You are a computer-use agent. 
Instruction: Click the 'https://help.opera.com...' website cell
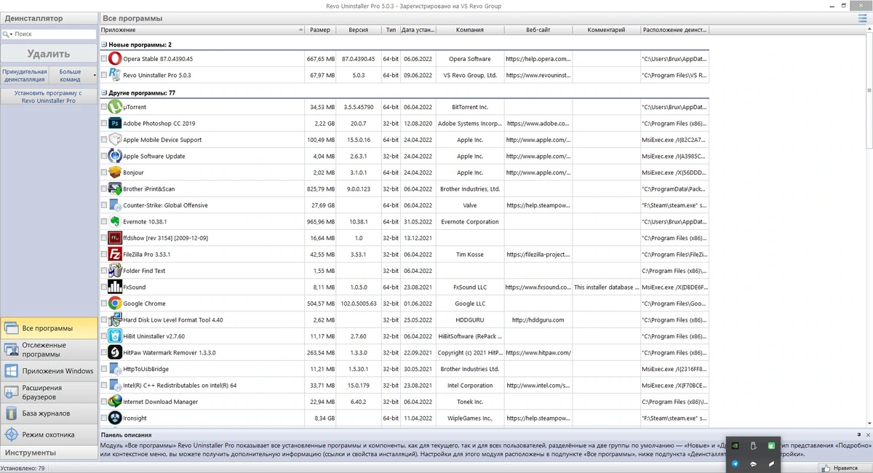tap(538, 59)
